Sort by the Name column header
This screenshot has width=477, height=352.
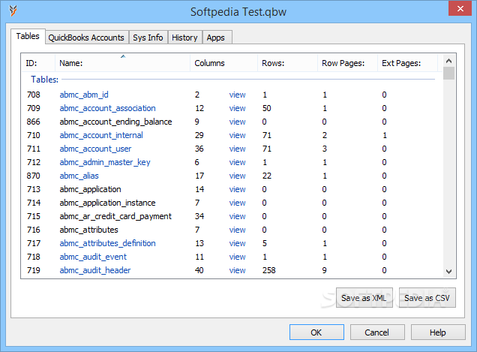(x=122, y=63)
